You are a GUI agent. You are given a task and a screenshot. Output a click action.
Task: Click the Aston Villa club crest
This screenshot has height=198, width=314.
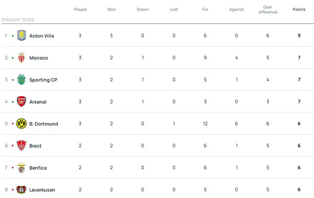coord(21,35)
